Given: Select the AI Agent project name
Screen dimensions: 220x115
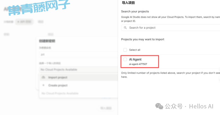Looking at the screenshot, I should click(135, 59).
